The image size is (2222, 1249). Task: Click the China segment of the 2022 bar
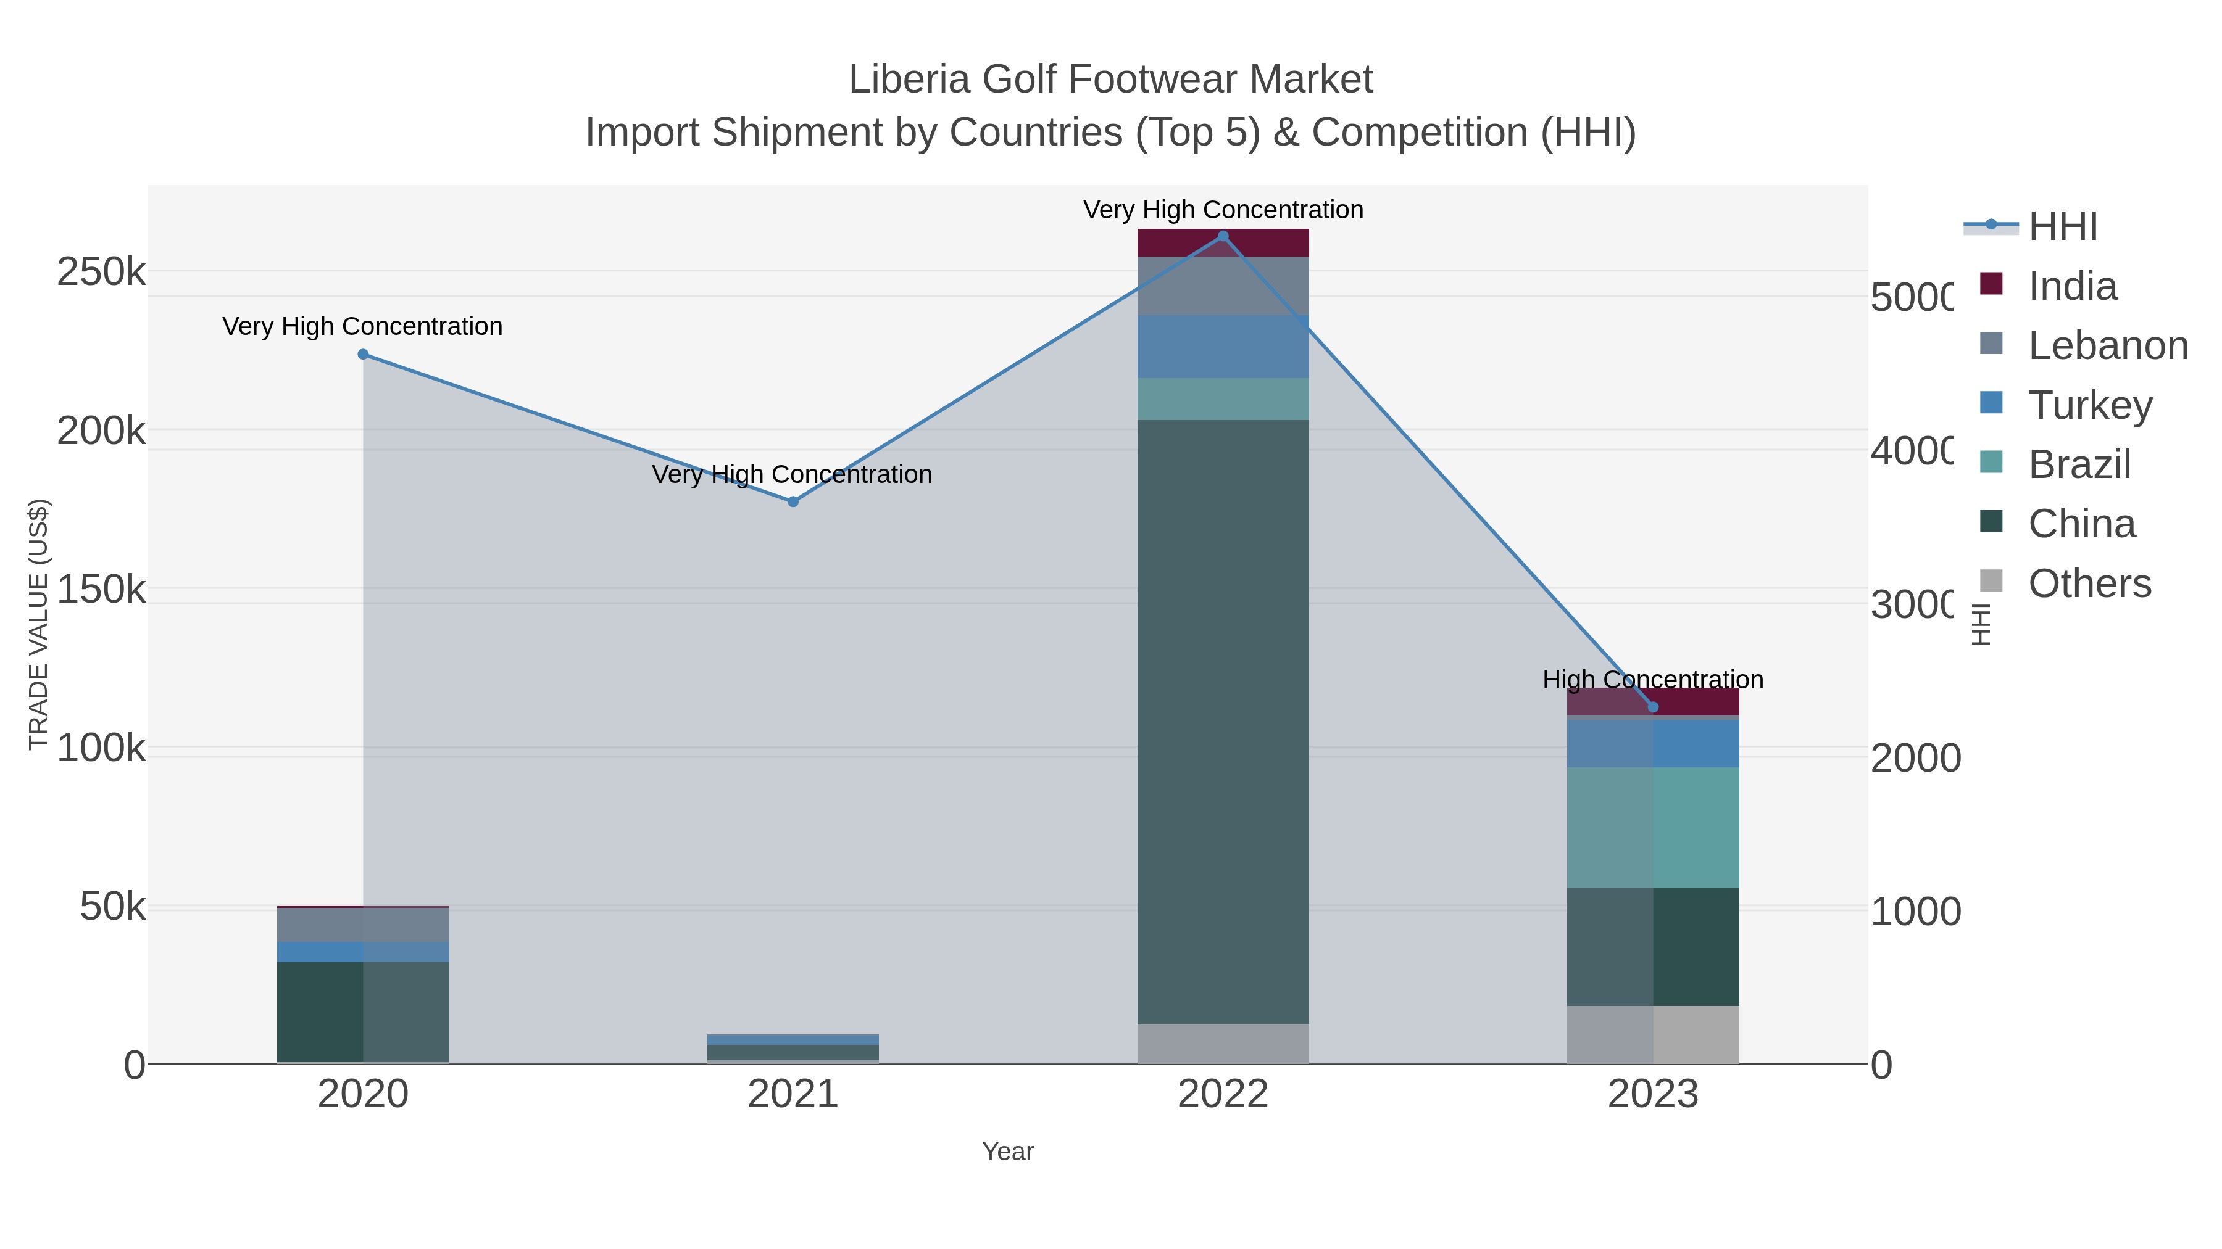[1223, 722]
